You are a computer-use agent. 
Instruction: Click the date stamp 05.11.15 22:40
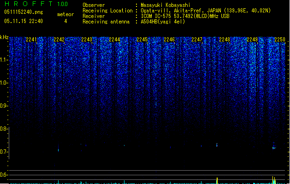[24, 21]
